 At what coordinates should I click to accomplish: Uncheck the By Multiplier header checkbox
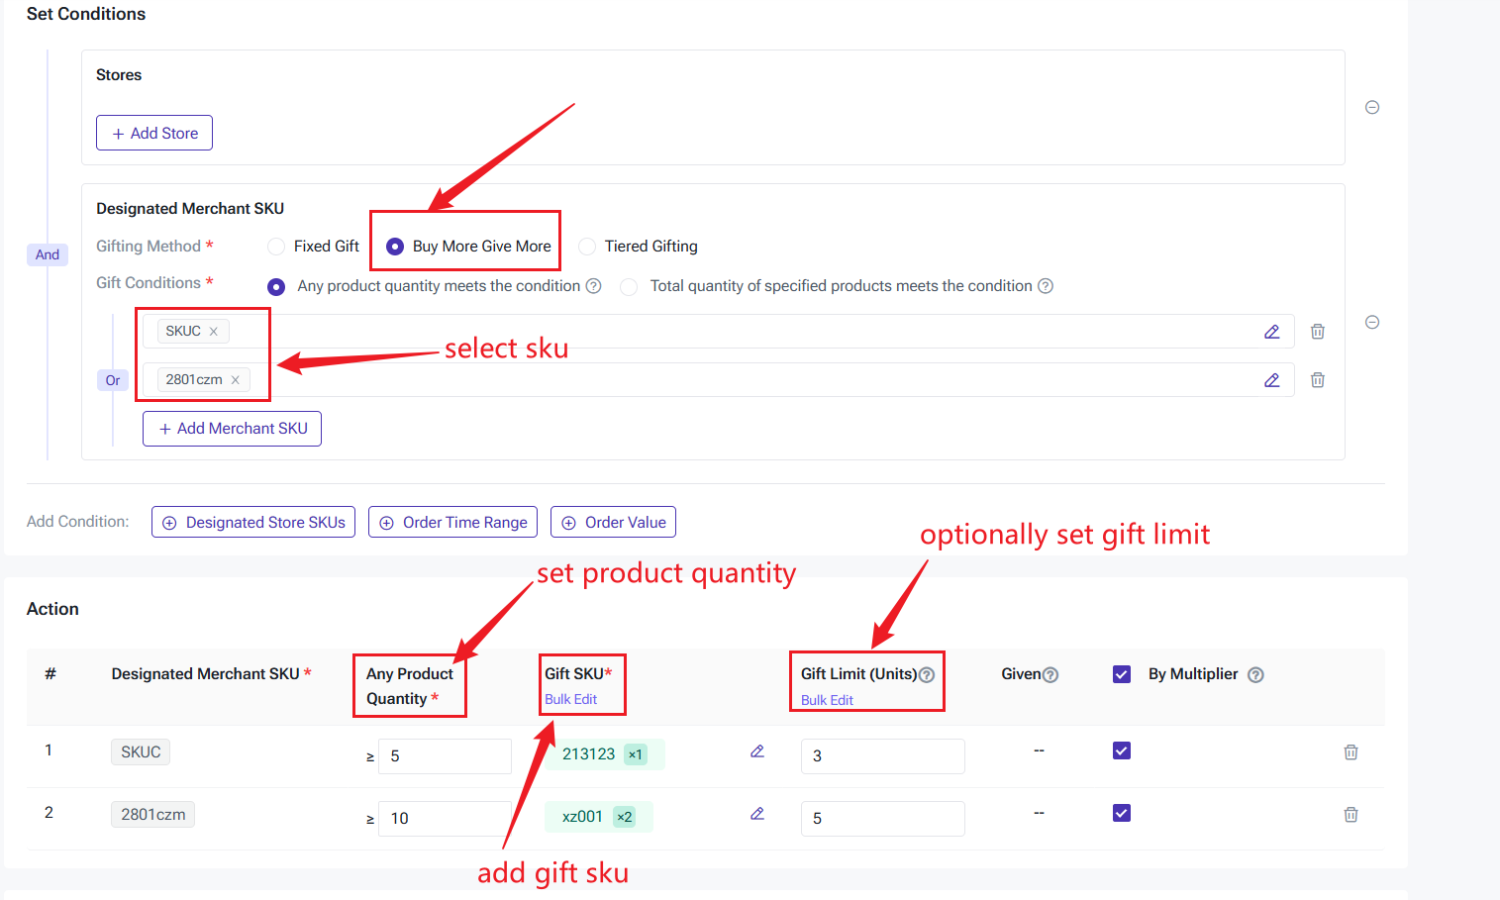(x=1122, y=674)
